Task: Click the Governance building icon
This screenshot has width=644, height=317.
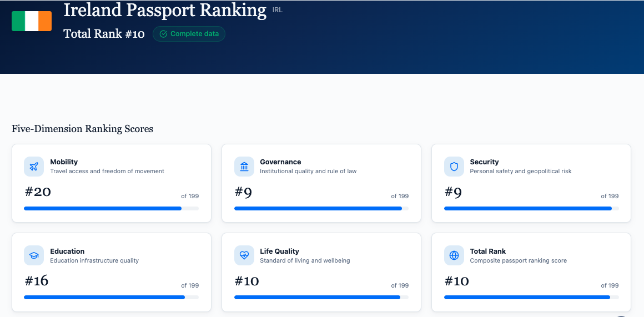Action: click(244, 167)
